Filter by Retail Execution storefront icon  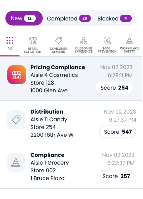(33, 41)
